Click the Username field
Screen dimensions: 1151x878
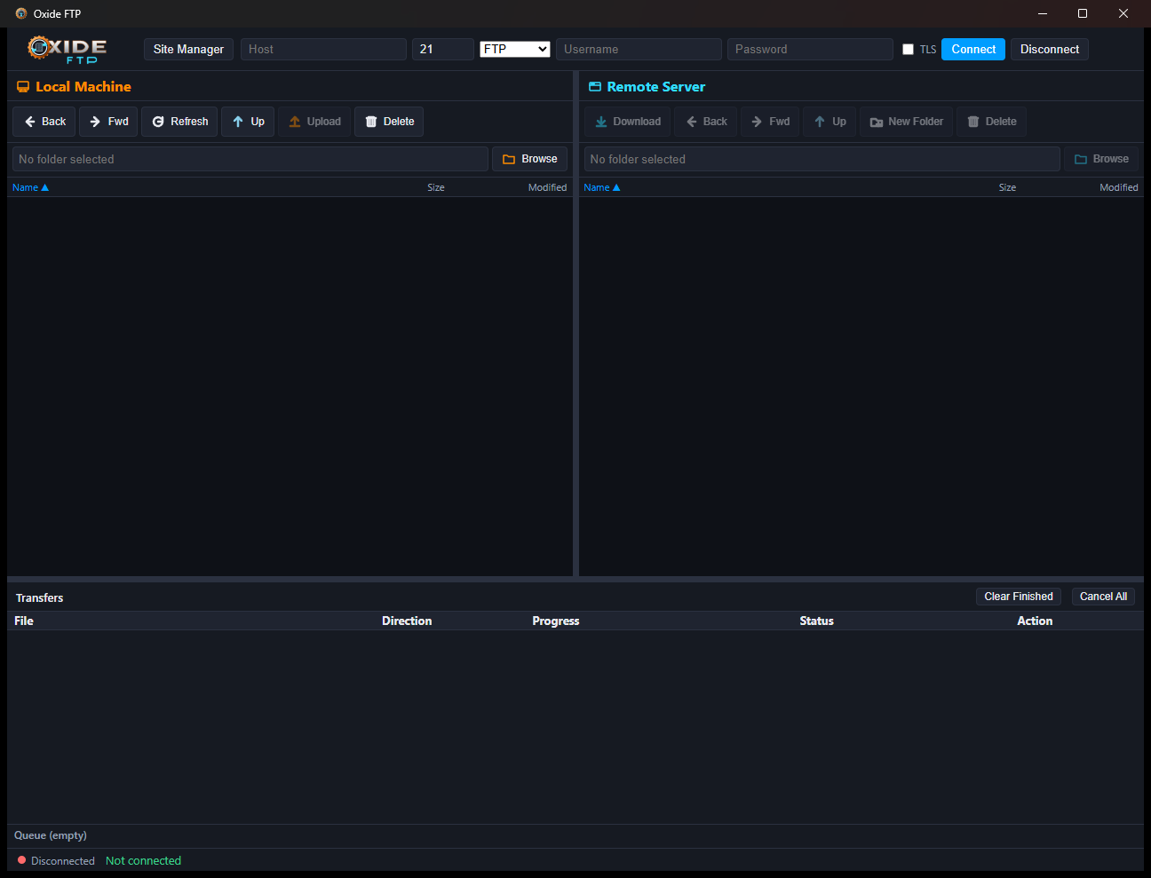(639, 49)
